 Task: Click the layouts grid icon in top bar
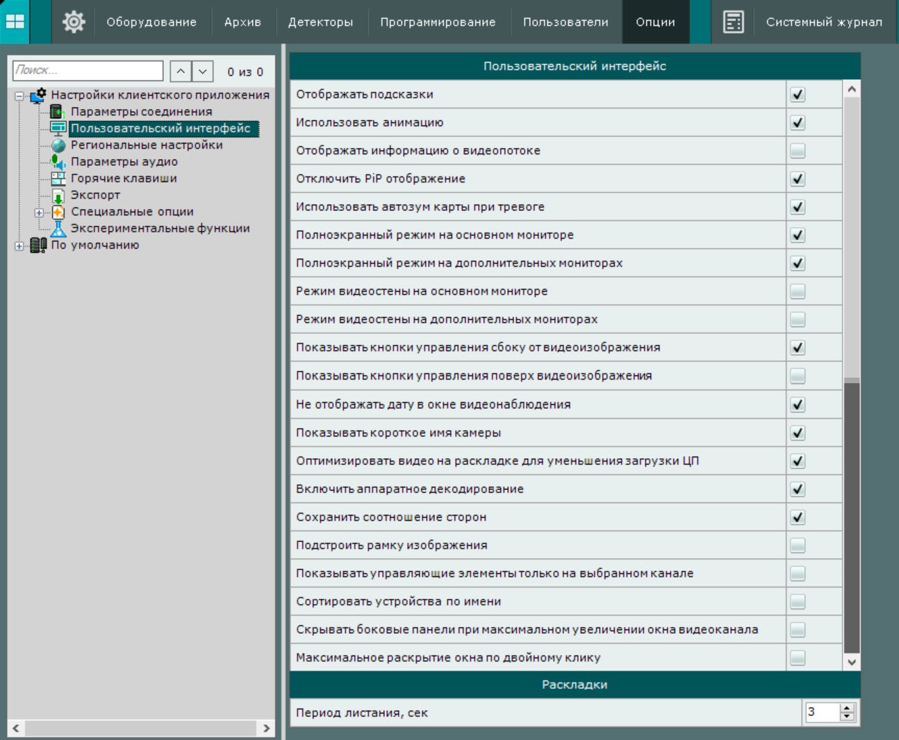(x=15, y=22)
